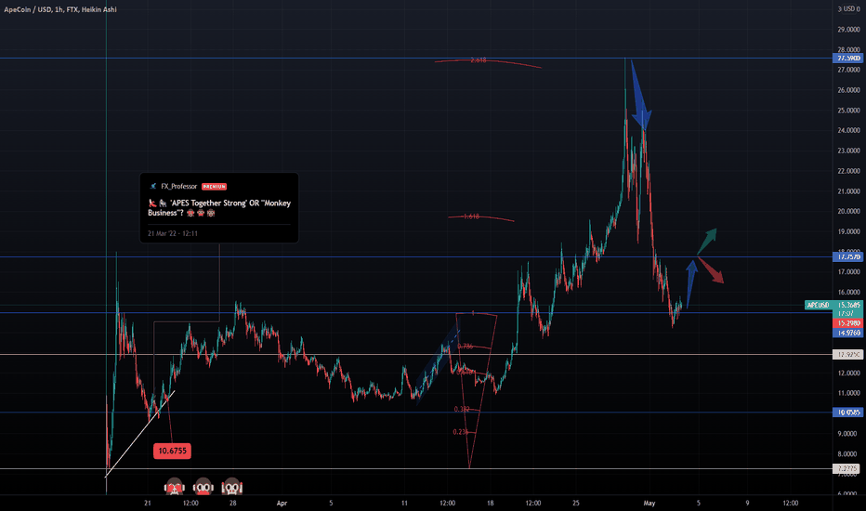Viewport: 866px width, 511px height.
Task: Click the 1.618 Fibonacci arc label
Action: coord(471,216)
